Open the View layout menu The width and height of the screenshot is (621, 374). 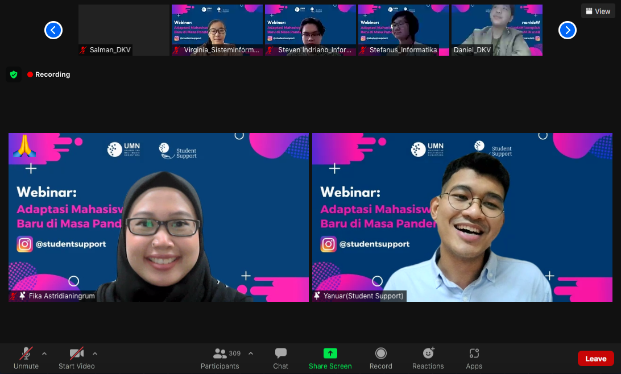click(x=598, y=11)
